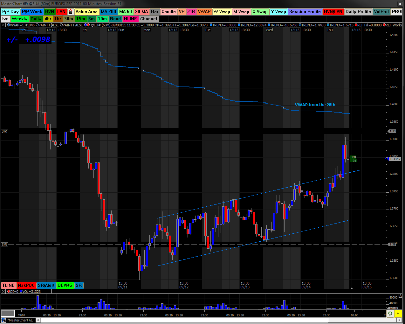405x324 pixels.
Task: Toggle the orange VWAP button
Action: (204, 11)
